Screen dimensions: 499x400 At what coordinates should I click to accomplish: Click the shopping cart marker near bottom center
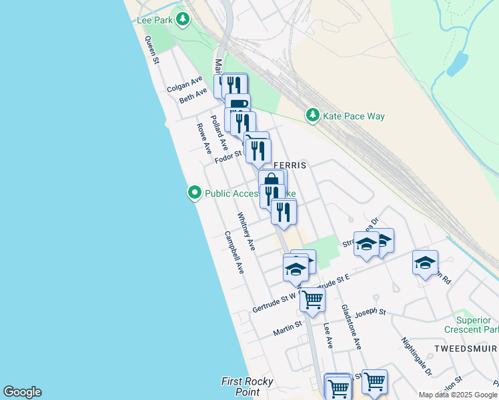click(339, 388)
